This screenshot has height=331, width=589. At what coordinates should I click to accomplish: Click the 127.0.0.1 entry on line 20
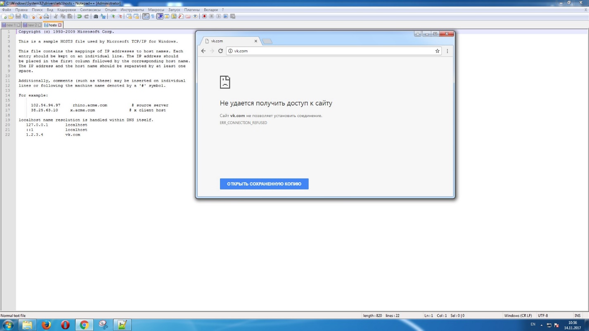pos(37,125)
